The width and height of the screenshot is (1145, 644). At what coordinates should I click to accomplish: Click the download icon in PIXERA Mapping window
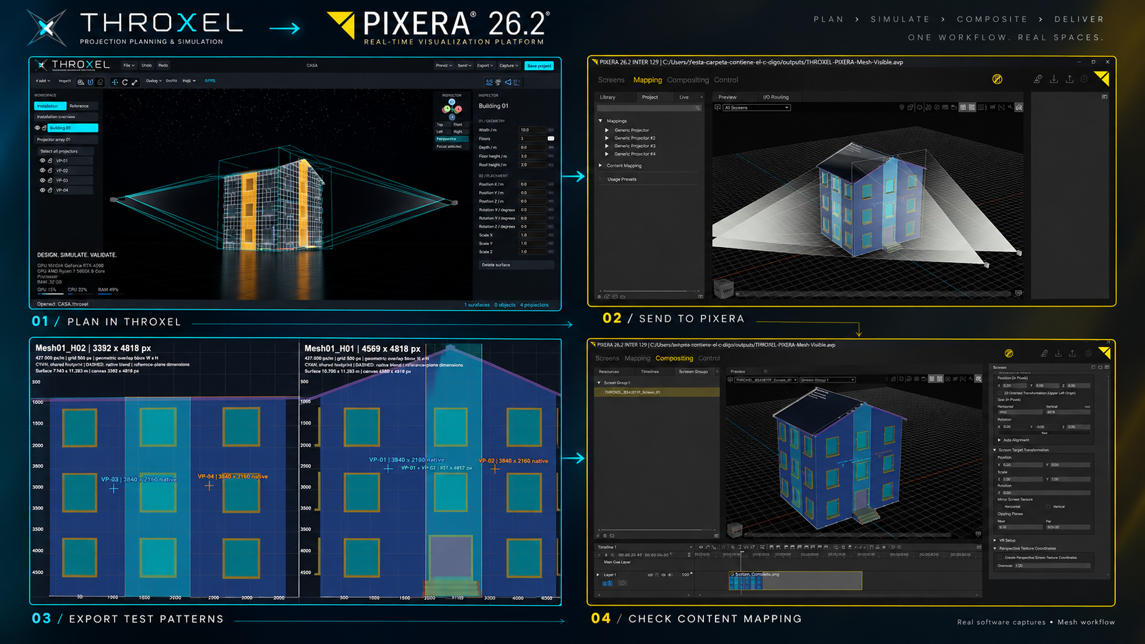(x=1054, y=79)
